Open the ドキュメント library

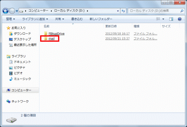coord(22,62)
